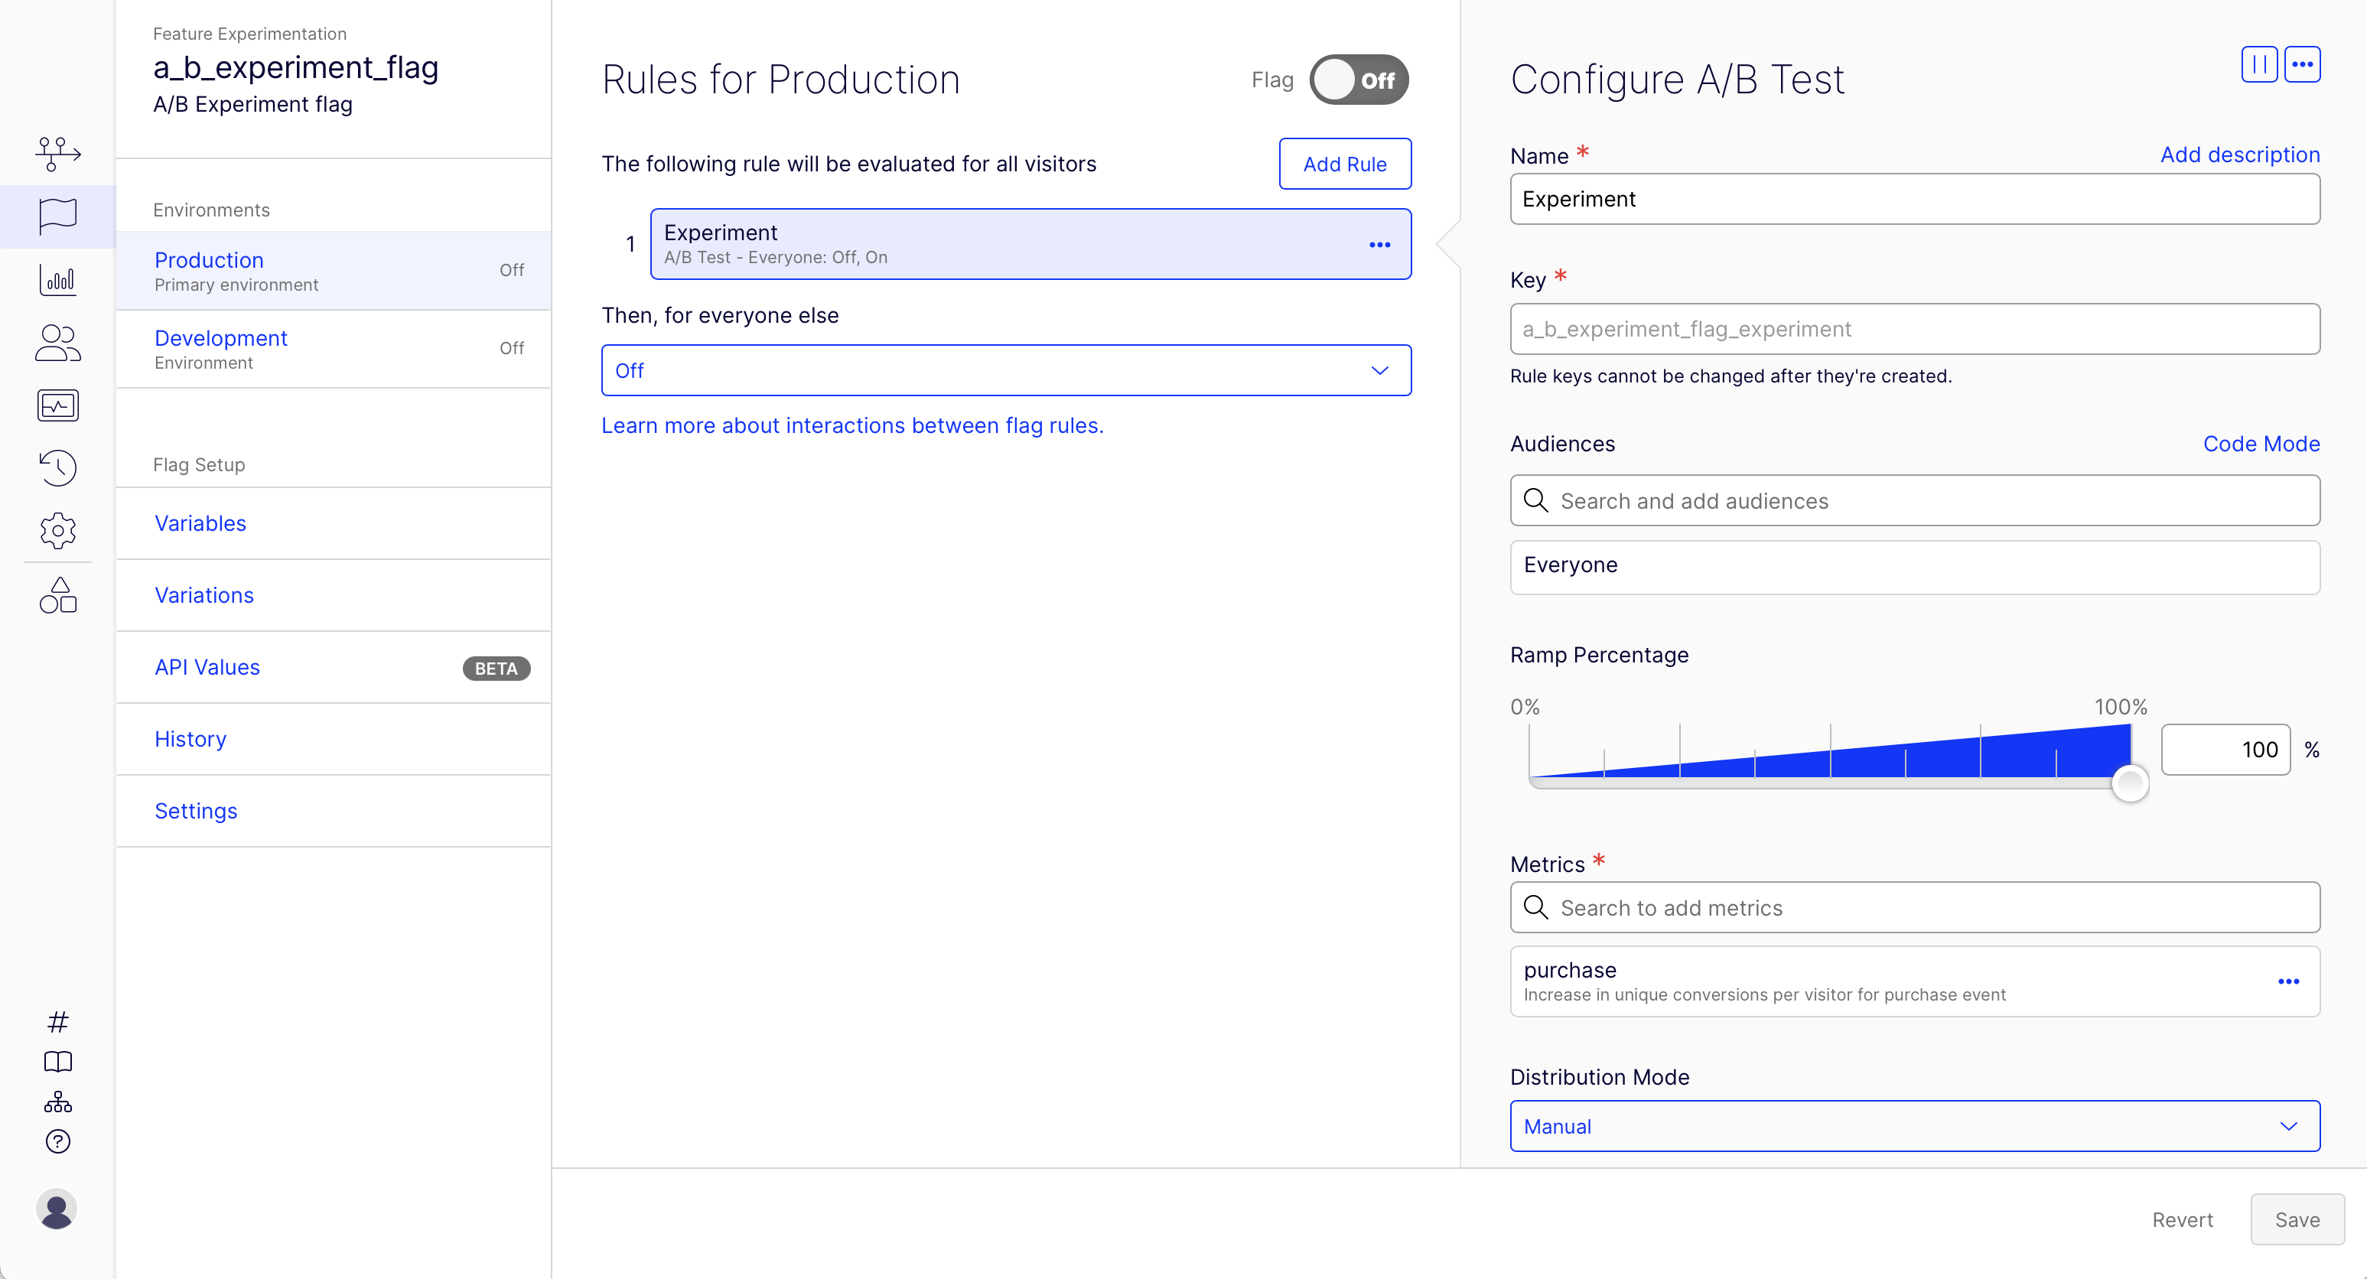
Task: Switch Audiences to Code Mode
Action: 2261,444
